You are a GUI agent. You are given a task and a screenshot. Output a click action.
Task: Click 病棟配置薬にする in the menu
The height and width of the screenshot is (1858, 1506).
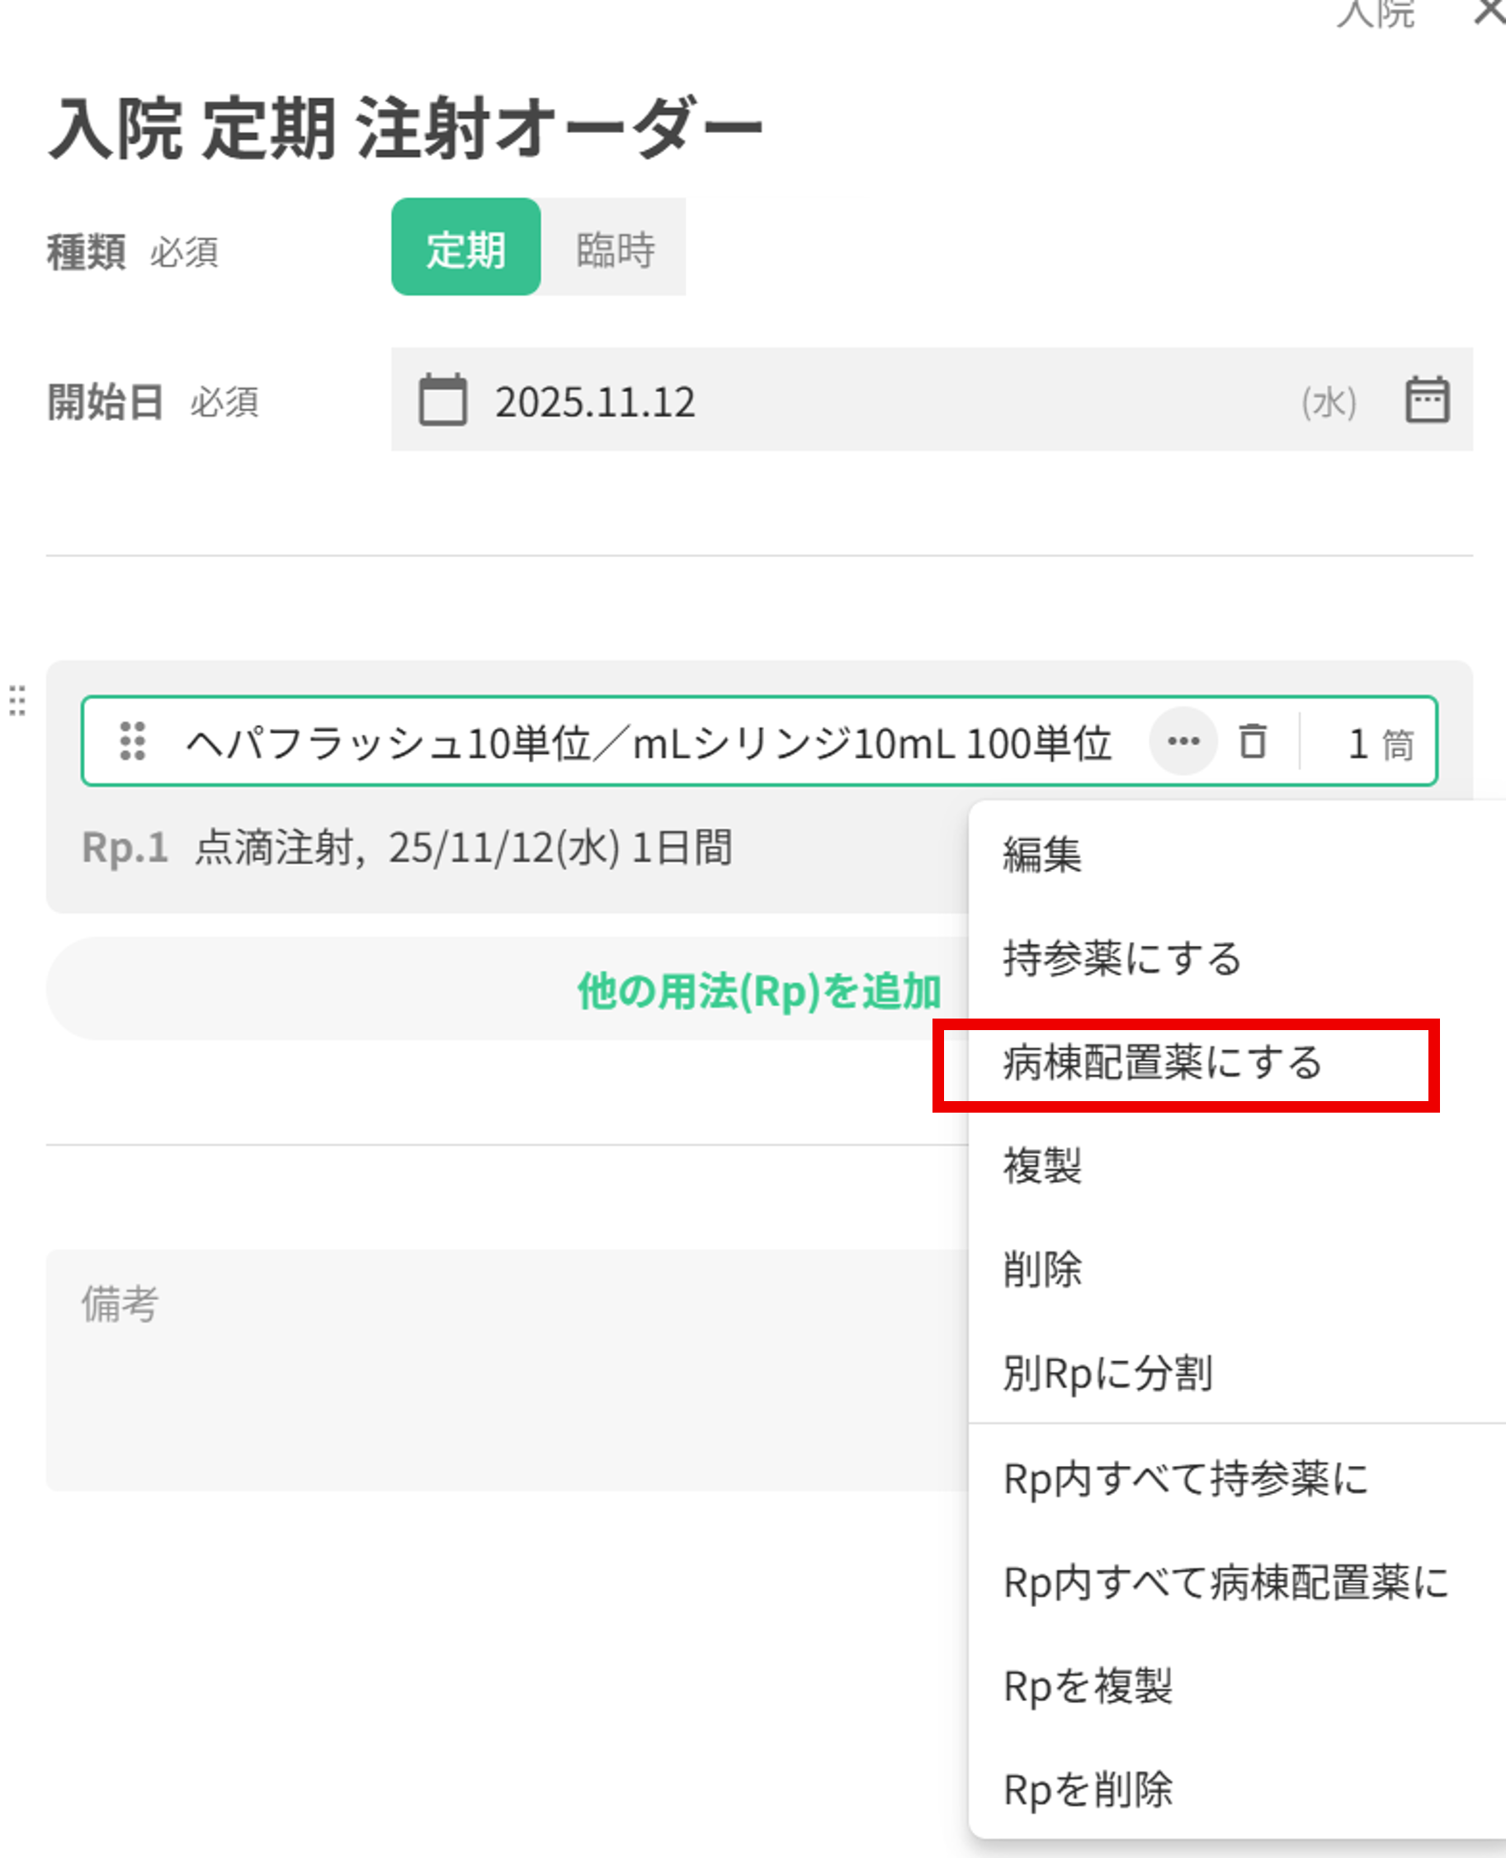point(1163,1062)
